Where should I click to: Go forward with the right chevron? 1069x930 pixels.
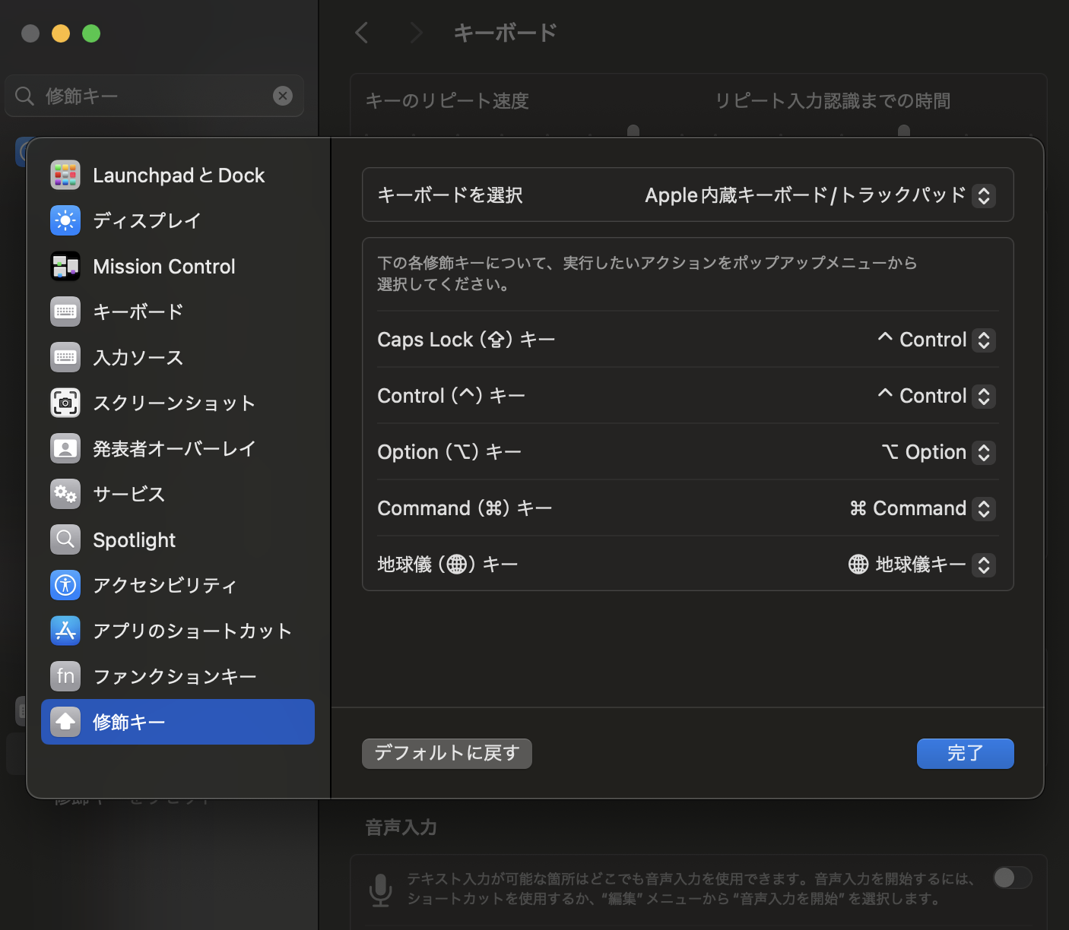point(415,33)
